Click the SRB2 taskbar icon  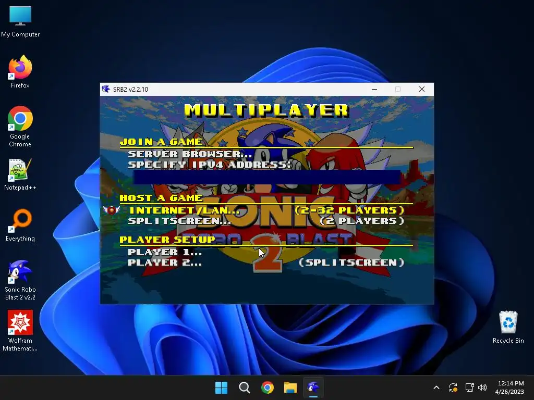click(313, 387)
